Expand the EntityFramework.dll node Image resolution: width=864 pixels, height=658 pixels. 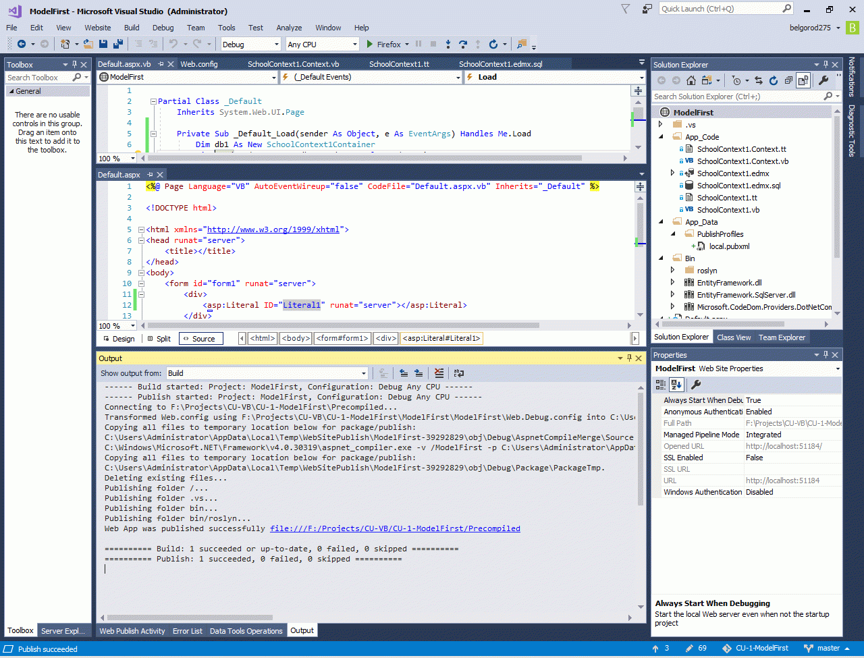672,283
